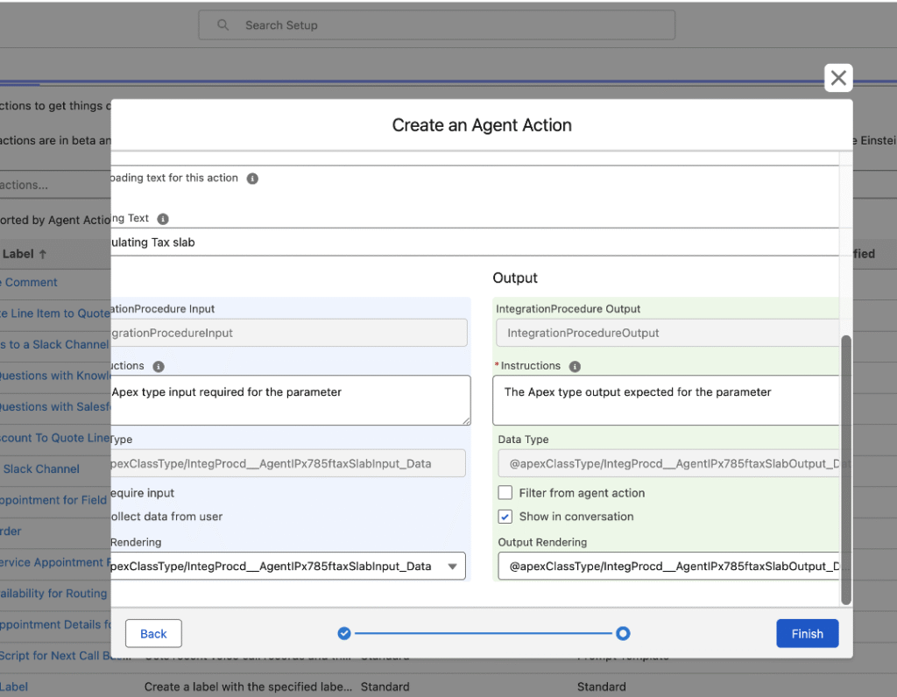Open the Slack Channel link in background list
The image size is (897, 697).
[x=40, y=468]
